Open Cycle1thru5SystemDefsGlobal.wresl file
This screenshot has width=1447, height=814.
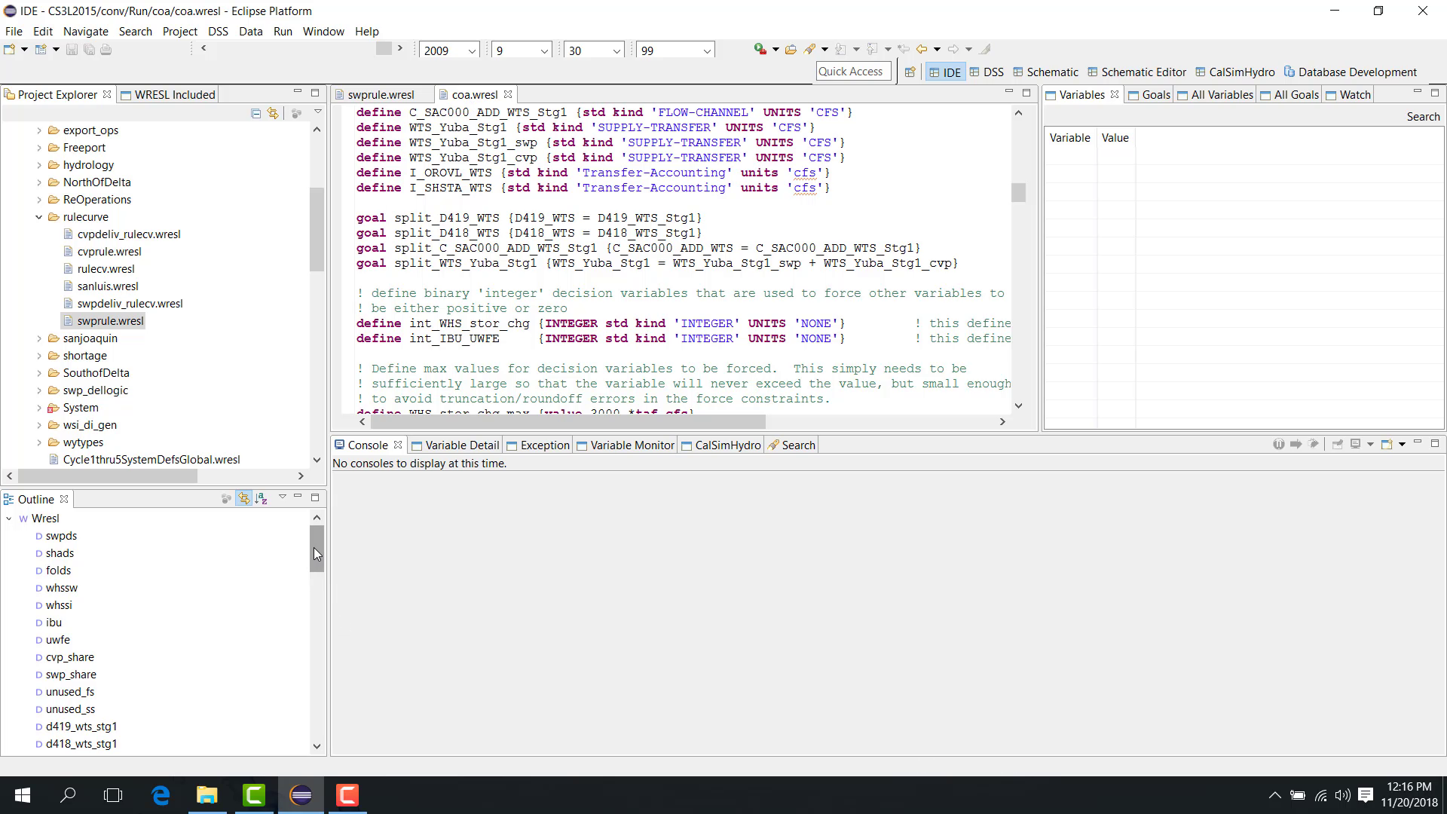(151, 460)
